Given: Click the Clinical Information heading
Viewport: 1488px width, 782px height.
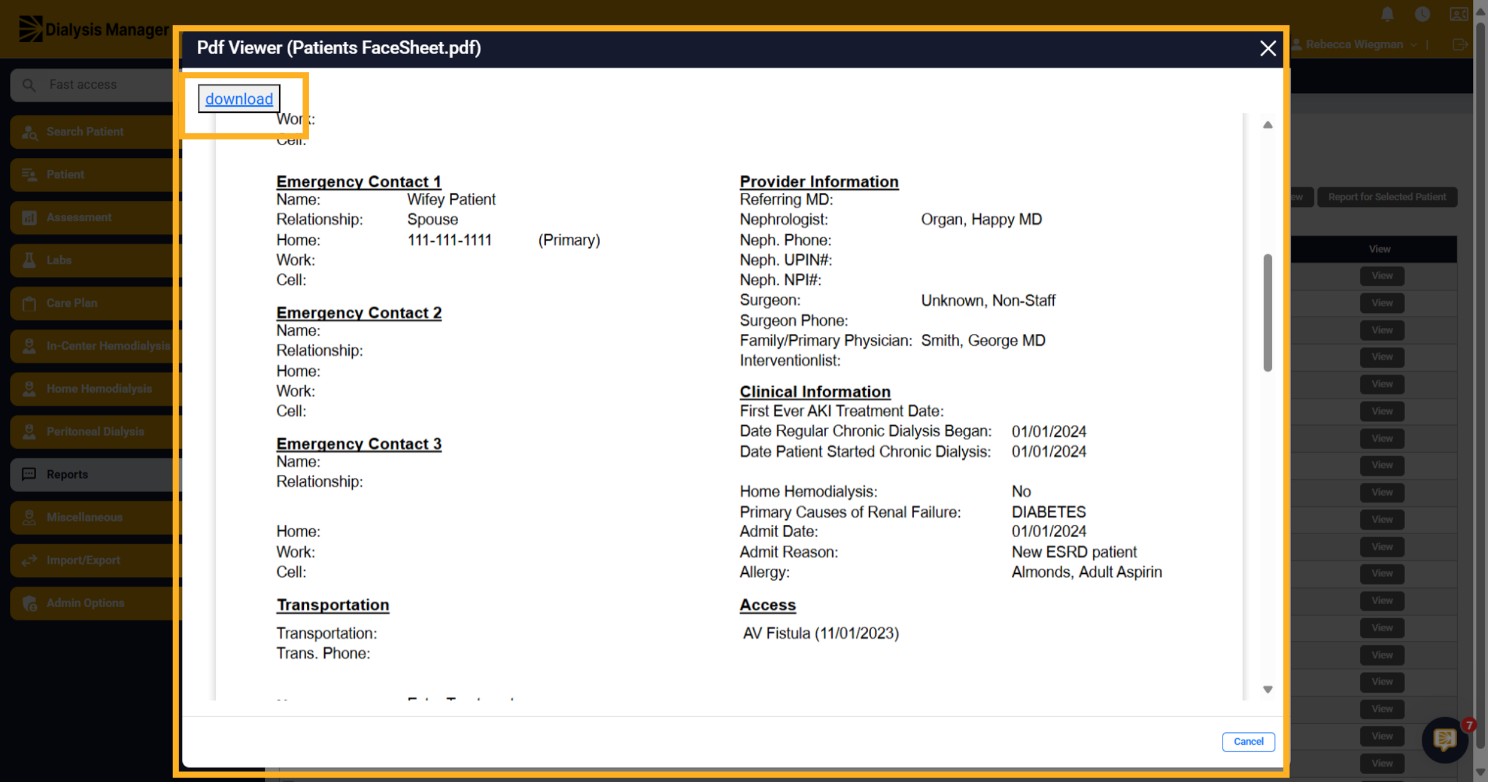Looking at the screenshot, I should pos(815,392).
